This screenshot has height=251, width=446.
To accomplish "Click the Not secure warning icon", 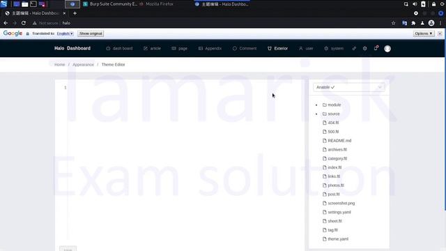I will pos(35,23).
